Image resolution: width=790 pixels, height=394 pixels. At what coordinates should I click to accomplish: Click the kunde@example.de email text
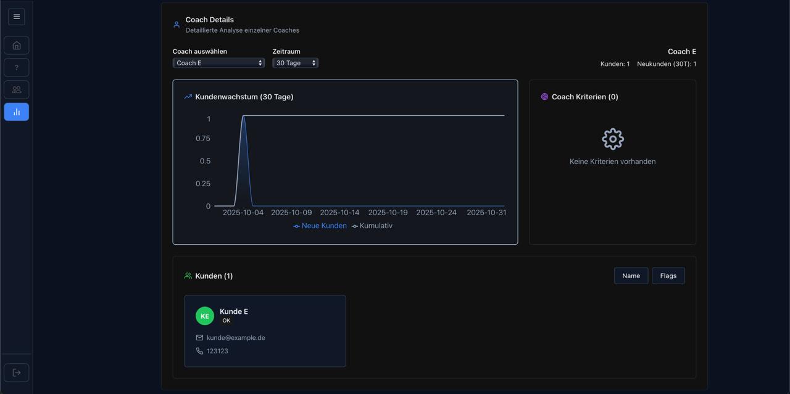(236, 338)
